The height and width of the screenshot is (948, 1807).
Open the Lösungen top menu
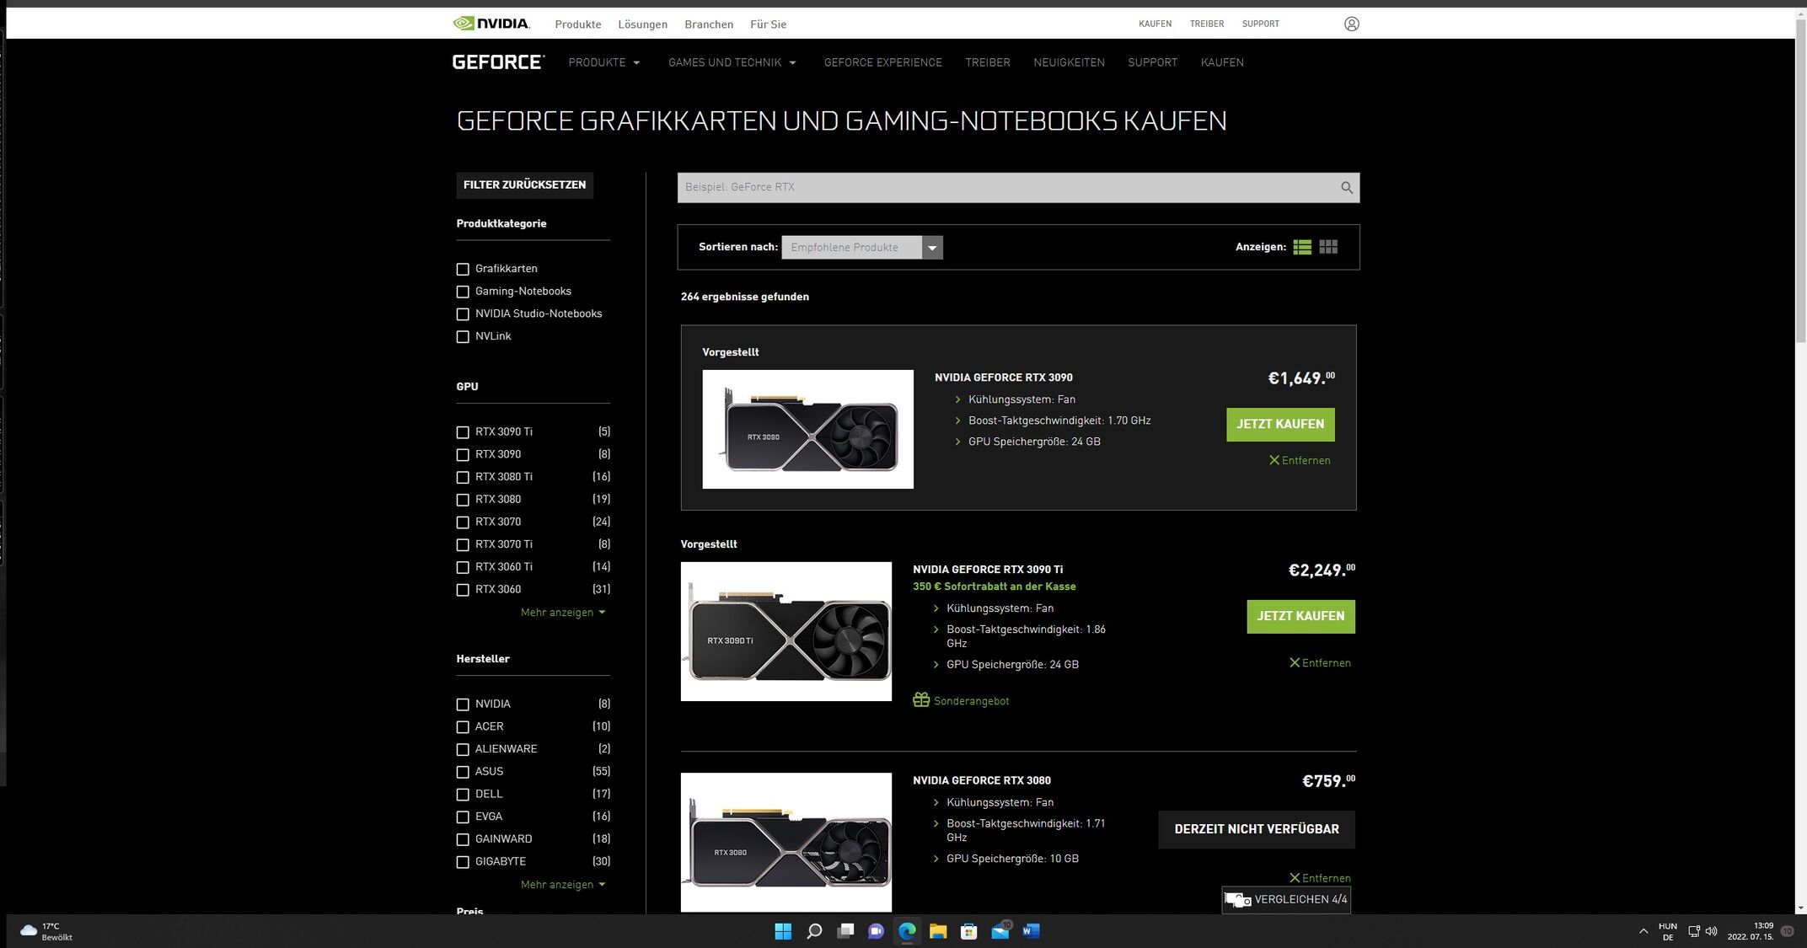click(x=642, y=24)
